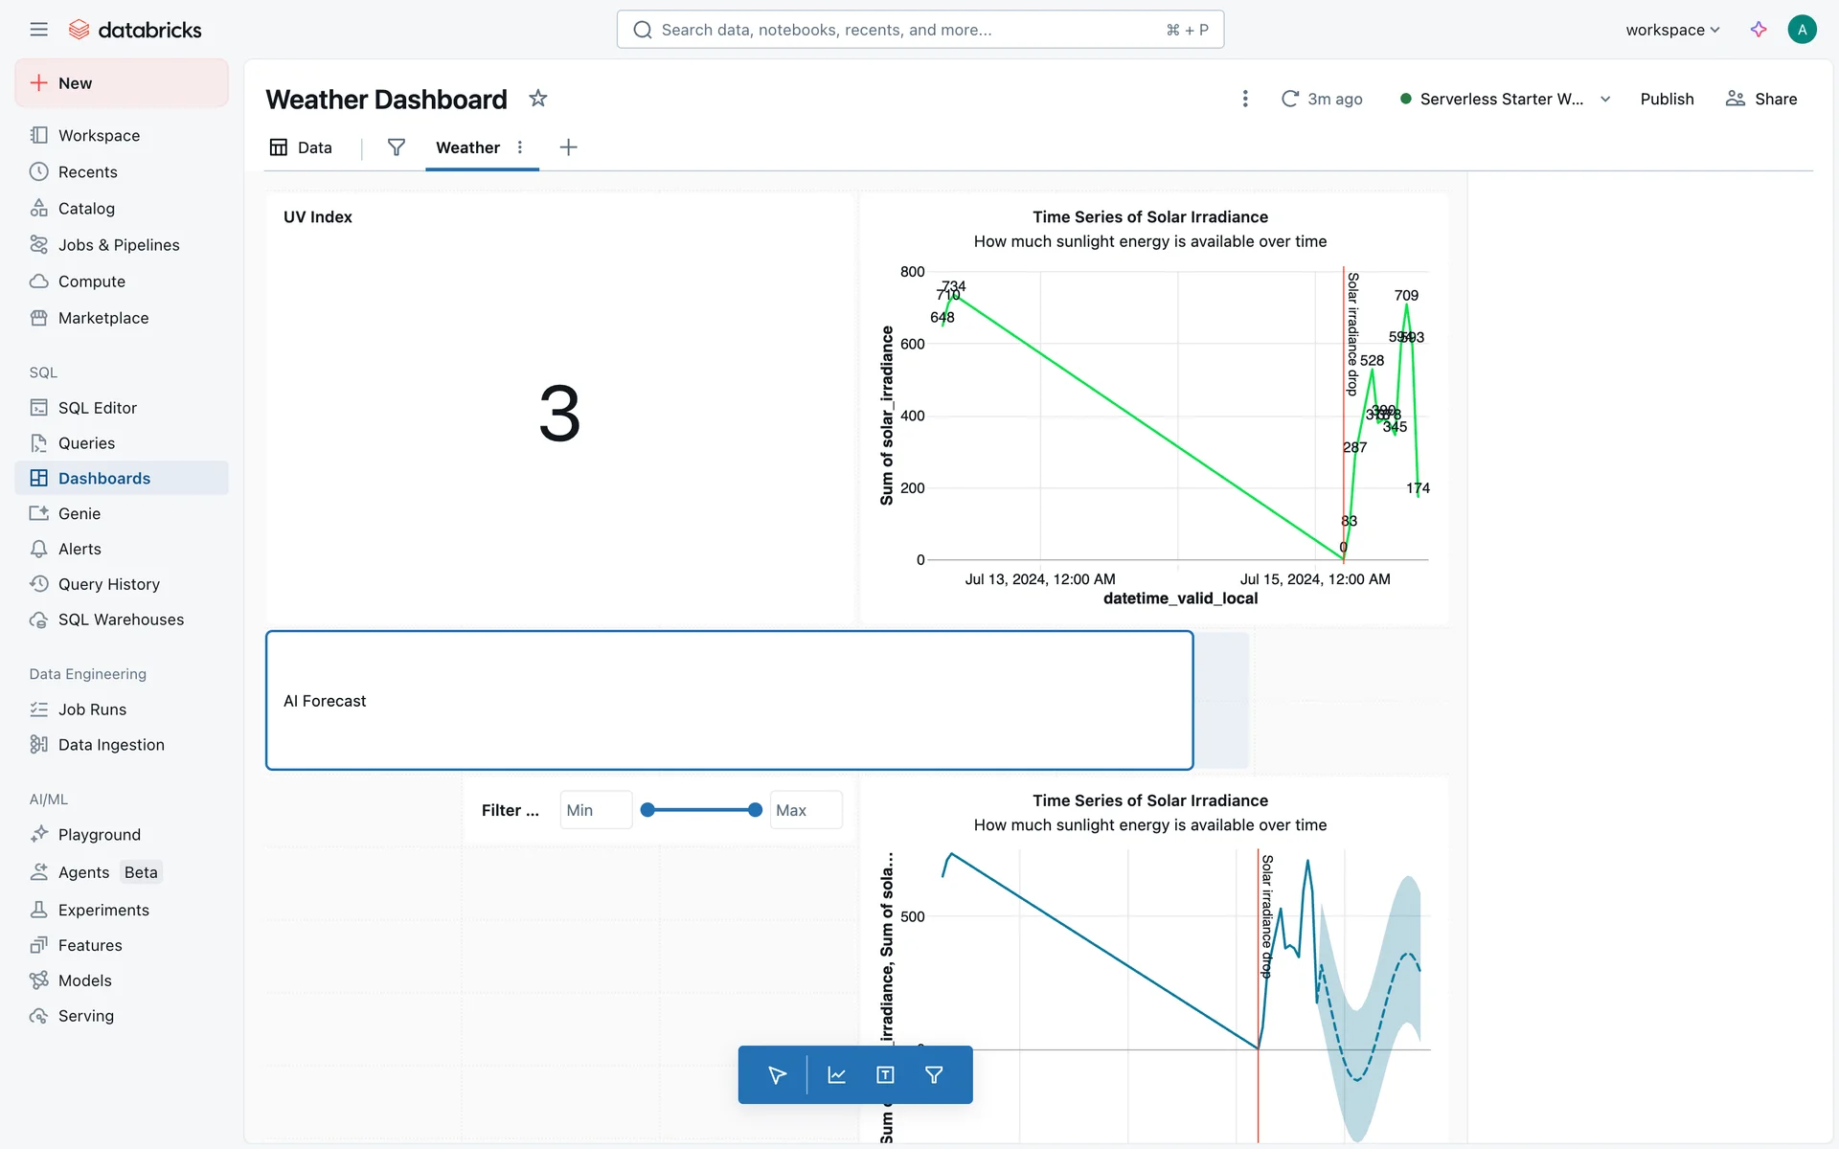1839x1149 pixels.
Task: Click the right handle of range slider
Action: 755,810
